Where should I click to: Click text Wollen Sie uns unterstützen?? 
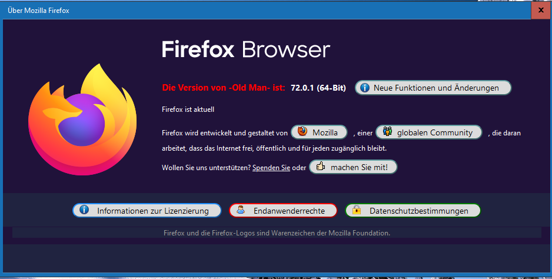click(x=207, y=168)
